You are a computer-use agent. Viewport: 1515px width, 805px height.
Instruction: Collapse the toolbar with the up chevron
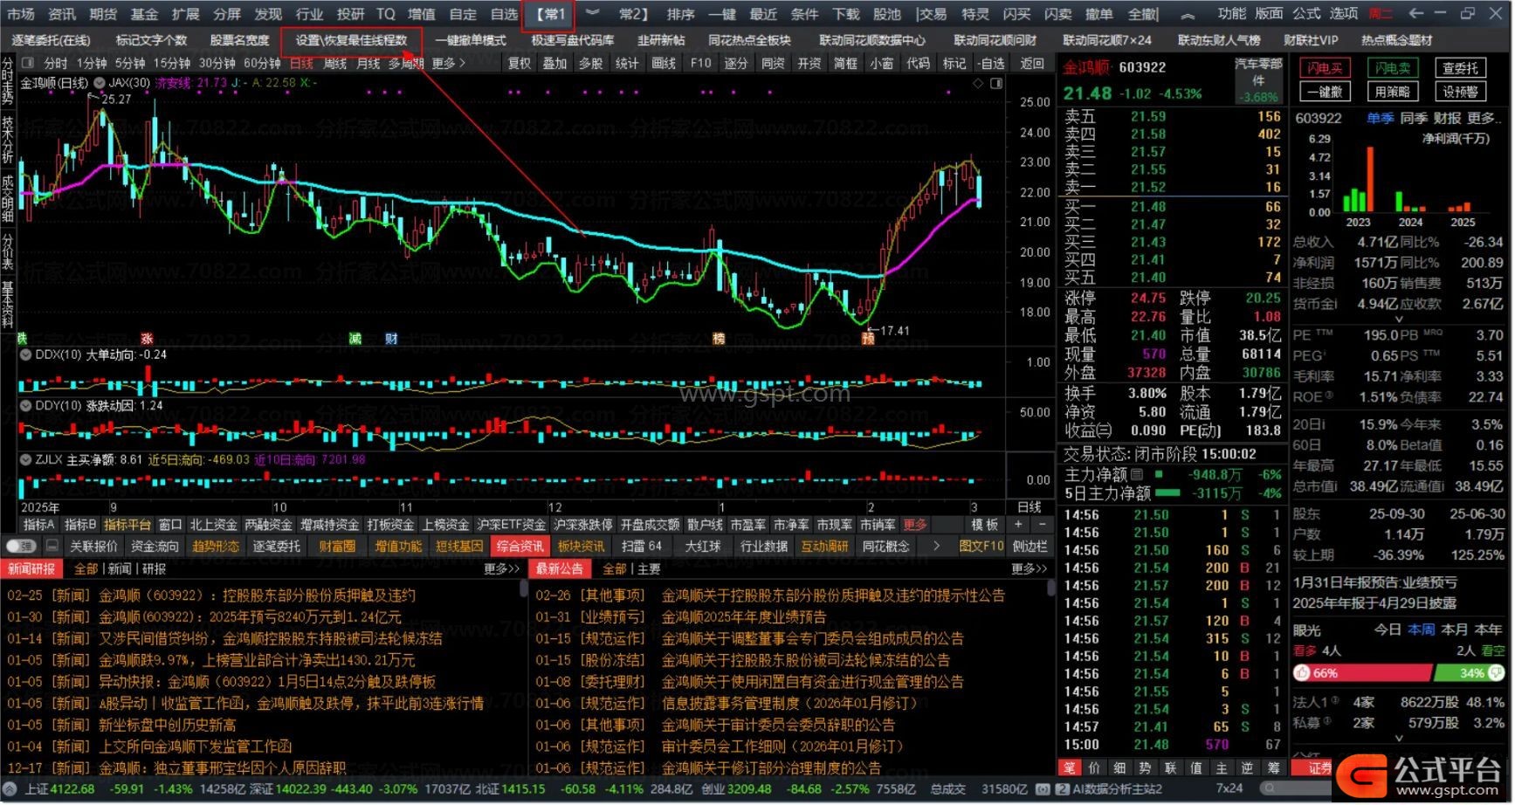[1188, 14]
